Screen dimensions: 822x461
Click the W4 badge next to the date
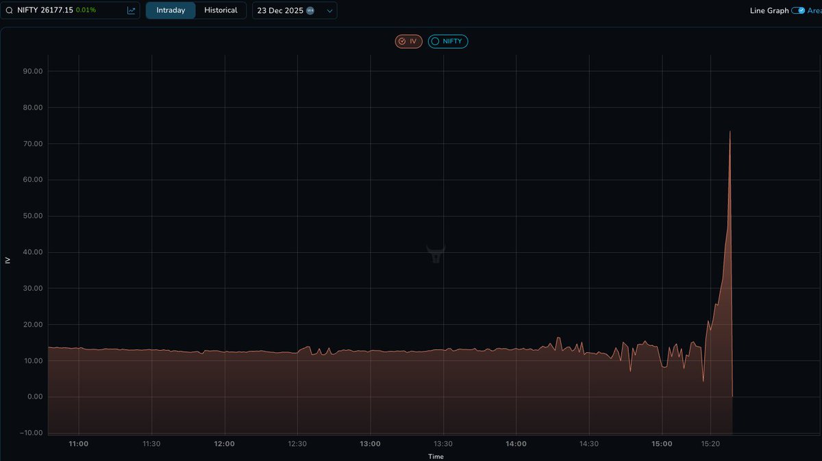pos(310,10)
